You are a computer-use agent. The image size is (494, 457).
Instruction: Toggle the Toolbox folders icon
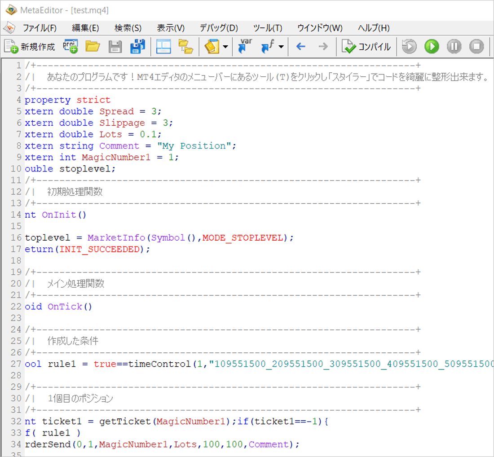(x=186, y=47)
